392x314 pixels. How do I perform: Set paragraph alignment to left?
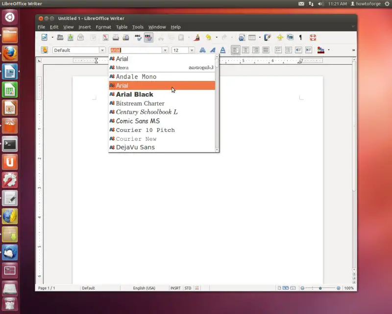tap(235, 50)
